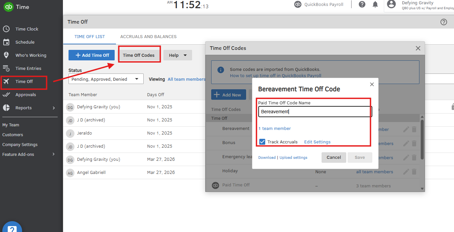This screenshot has width=454, height=232.
Task: Click the Cancel button in dialog
Action: coord(333,158)
